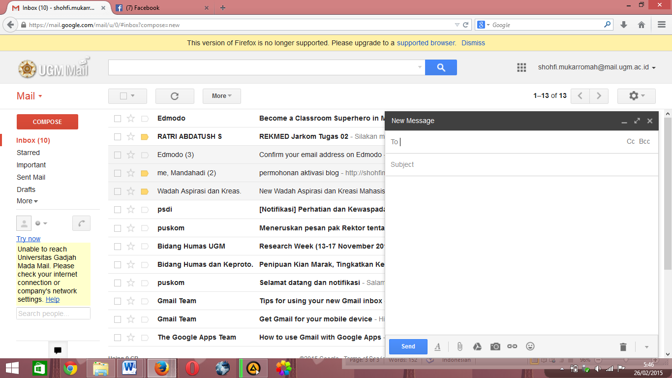Select checkbox for Gmail Team Tips email
Screen dimensions: 672x378
118,301
